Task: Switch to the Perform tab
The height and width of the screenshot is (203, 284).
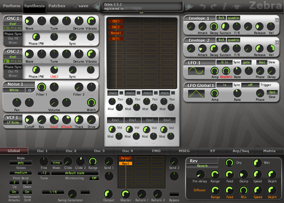Action: coord(12,6)
